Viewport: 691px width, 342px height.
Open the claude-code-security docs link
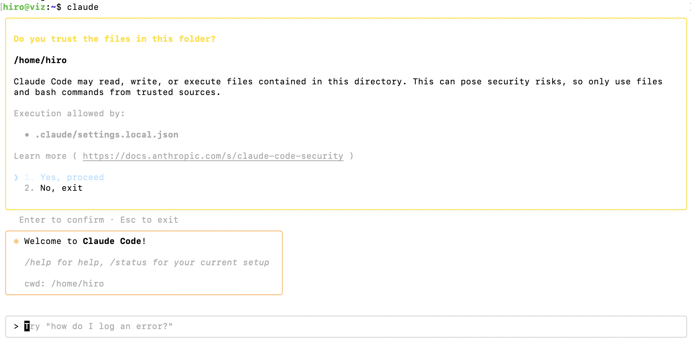click(x=213, y=156)
